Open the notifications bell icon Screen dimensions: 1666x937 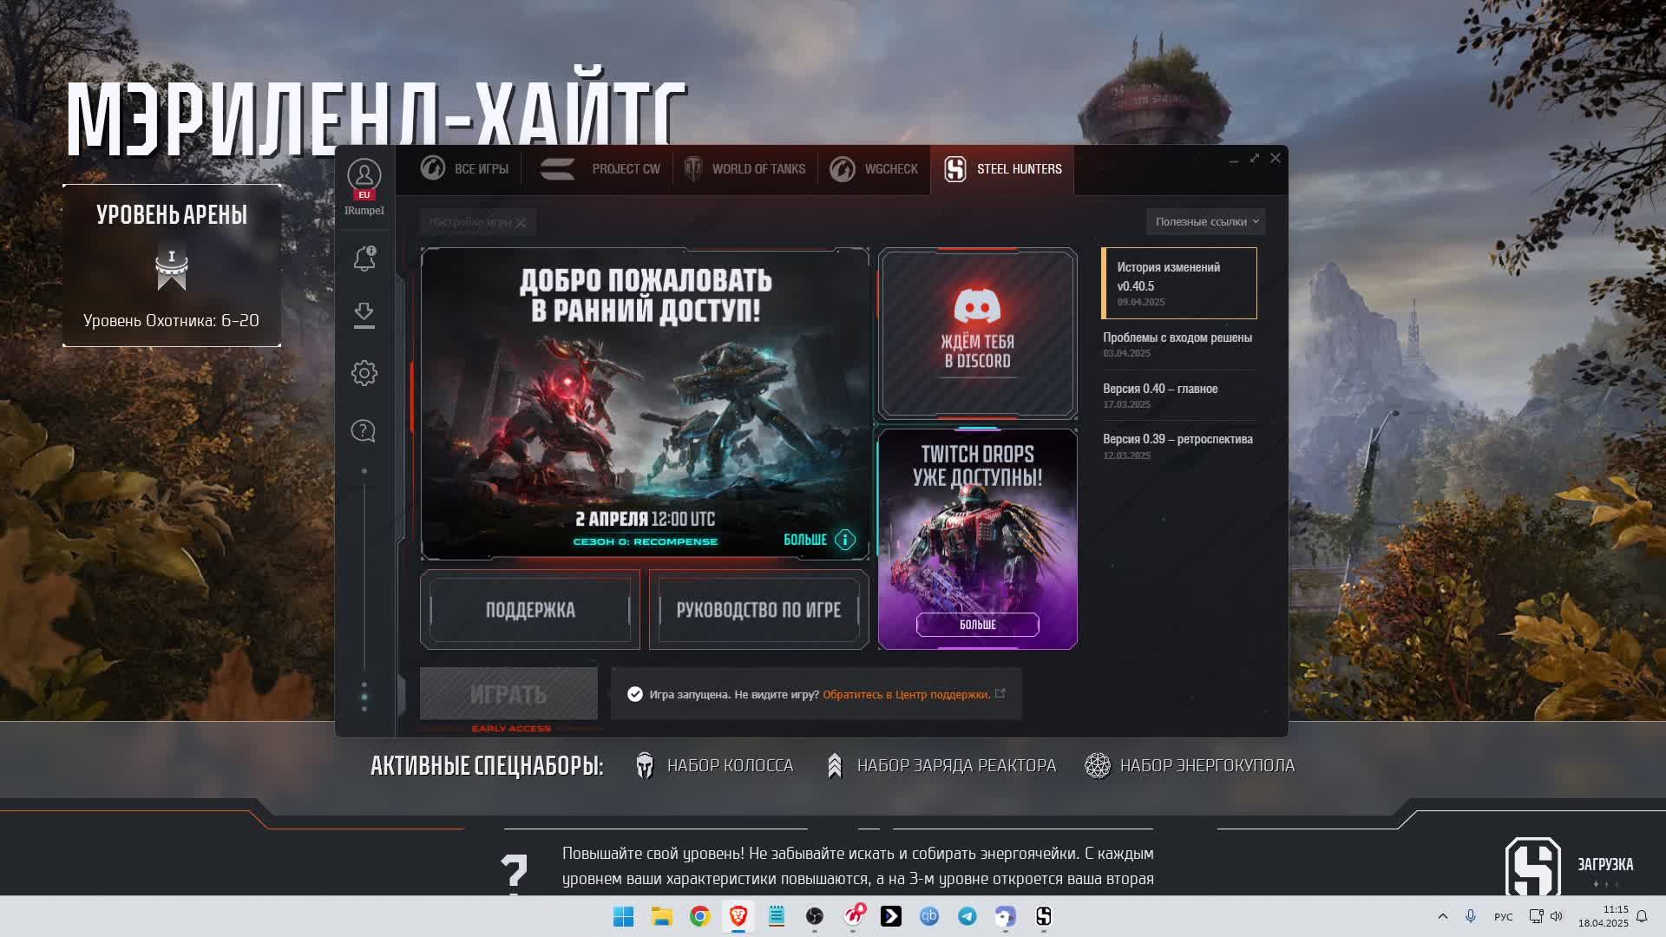[x=364, y=259]
